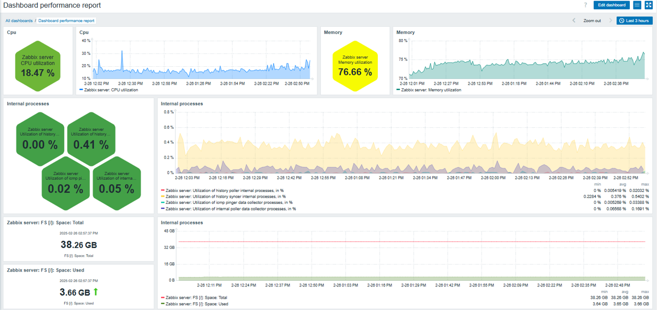
Task: Click the green FS Space: Used legend swatch
Action: coord(163,304)
